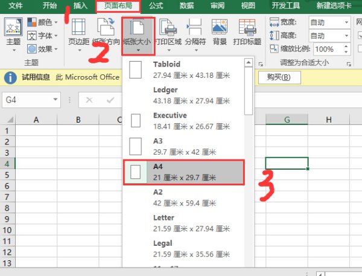Click the trial info icon

click(x=10, y=78)
